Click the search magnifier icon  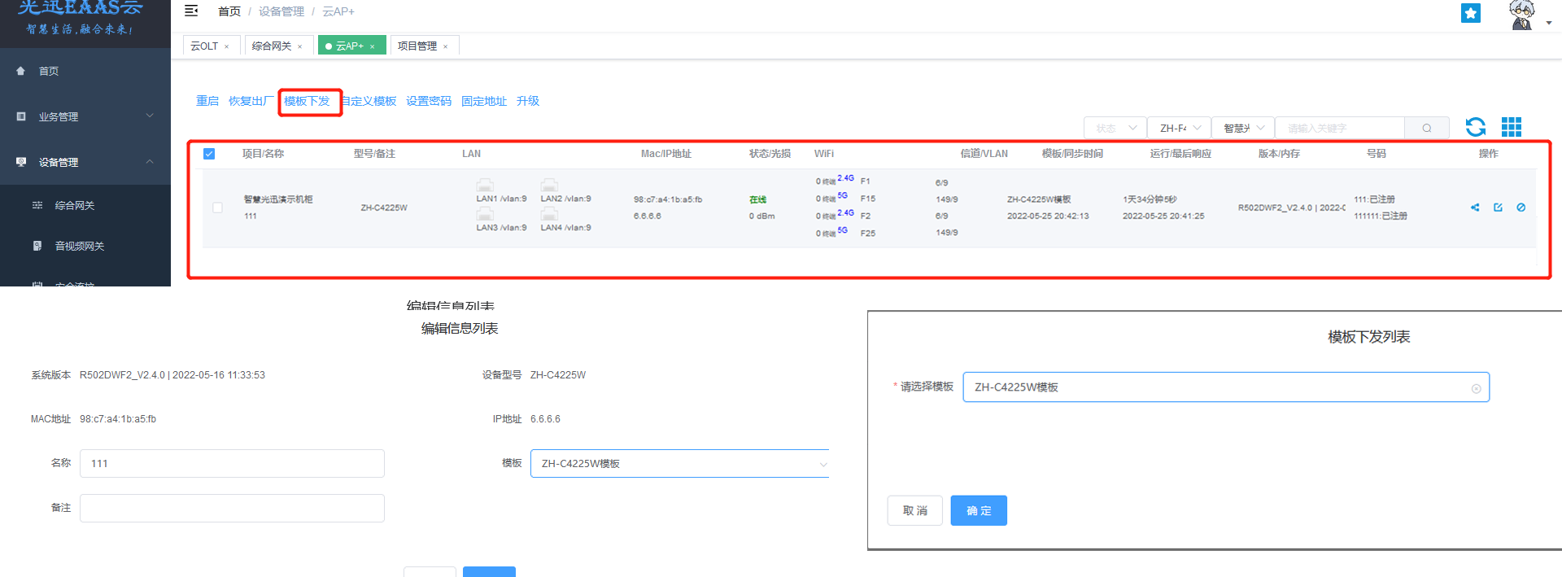(x=1426, y=129)
